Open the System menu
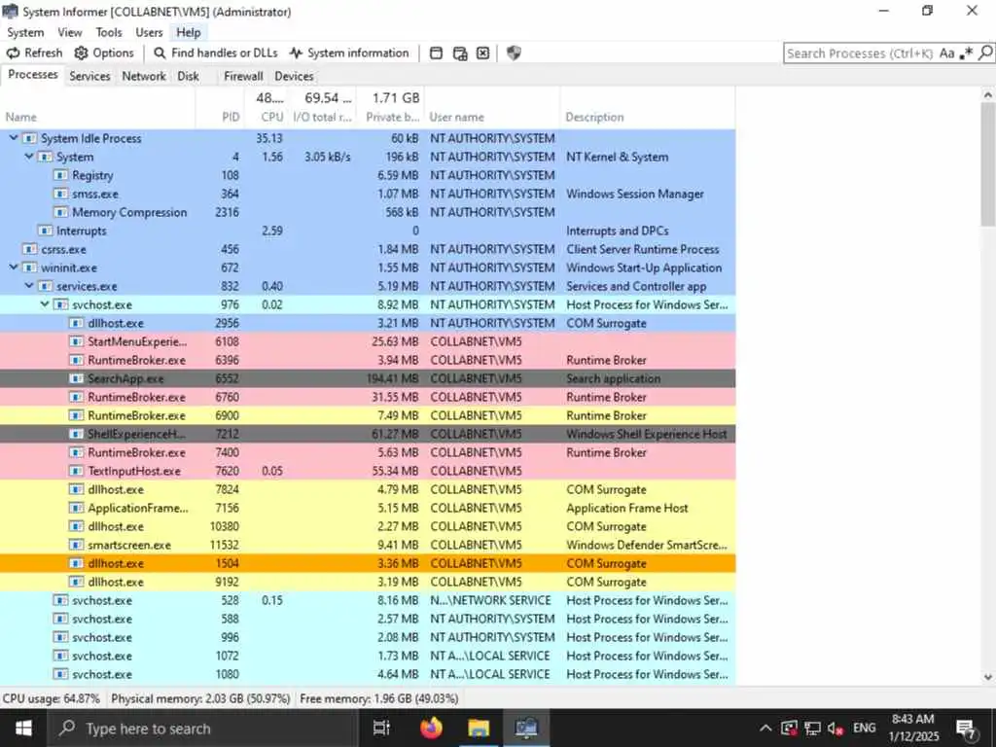The height and width of the screenshot is (747, 996). coord(25,32)
